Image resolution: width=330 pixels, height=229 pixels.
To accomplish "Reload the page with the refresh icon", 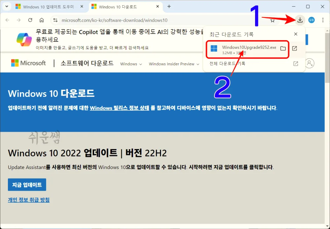I will (30, 20).
